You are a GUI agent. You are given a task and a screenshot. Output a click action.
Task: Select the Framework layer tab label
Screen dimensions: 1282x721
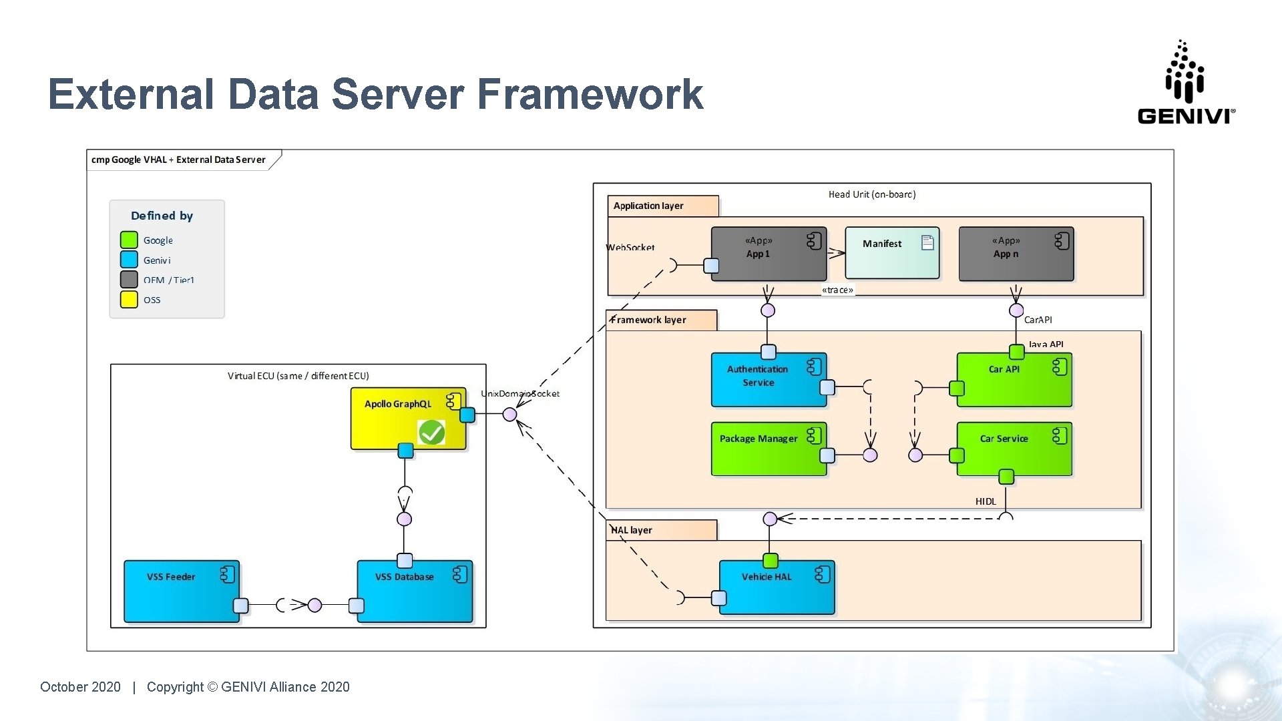648,320
